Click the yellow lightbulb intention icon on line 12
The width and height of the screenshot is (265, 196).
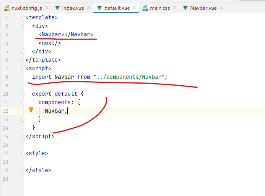coord(31,110)
